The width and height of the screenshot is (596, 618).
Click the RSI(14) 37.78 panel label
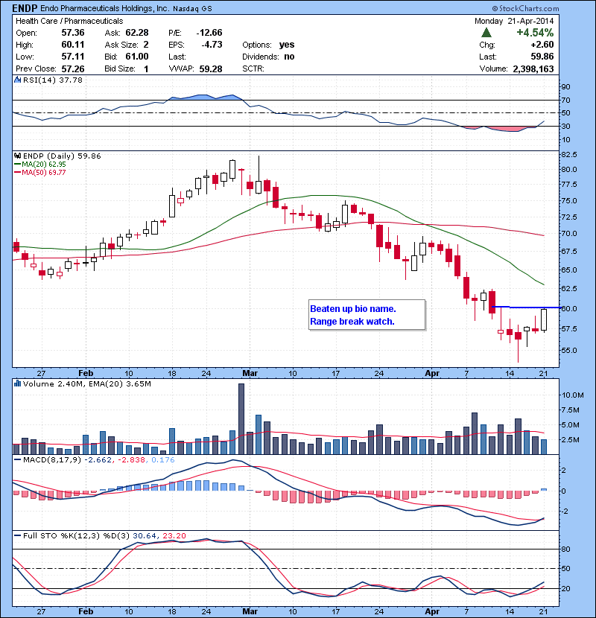pyautogui.click(x=52, y=80)
